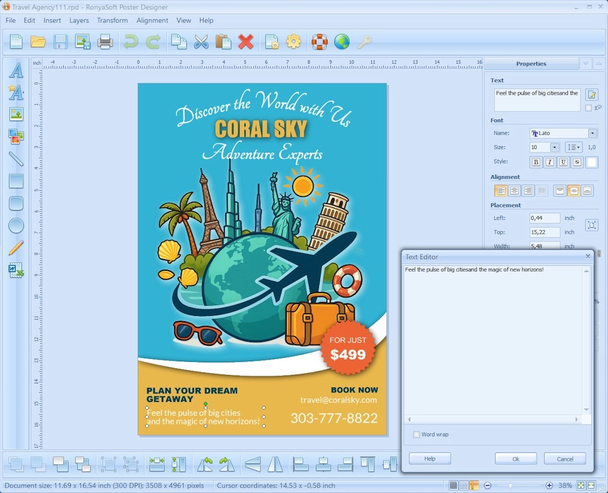This screenshot has height=493, width=608.
Task: Open the Layers menu
Action: tap(79, 20)
